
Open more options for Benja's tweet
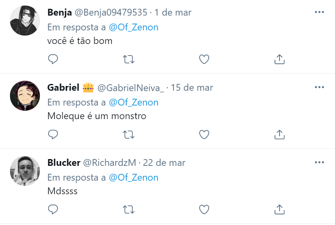[319, 12]
